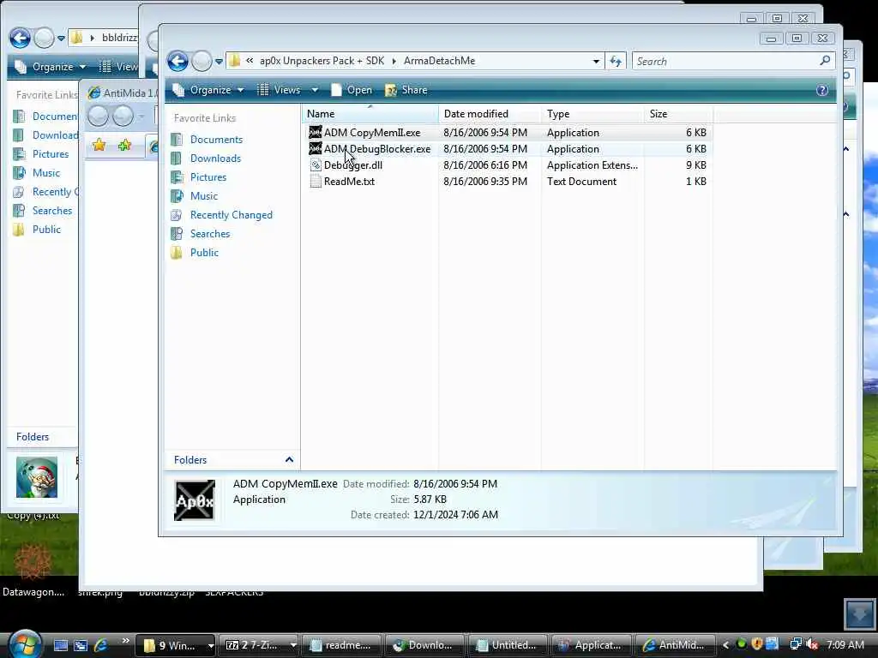Click Ap0x thumbnail in details pane
This screenshot has height=658, width=878.
[195, 500]
